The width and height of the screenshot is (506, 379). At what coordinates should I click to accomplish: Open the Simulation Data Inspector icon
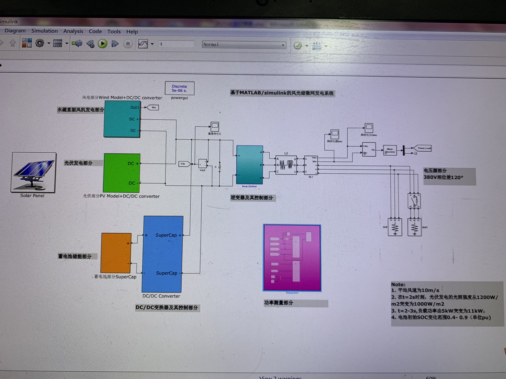coord(143,44)
